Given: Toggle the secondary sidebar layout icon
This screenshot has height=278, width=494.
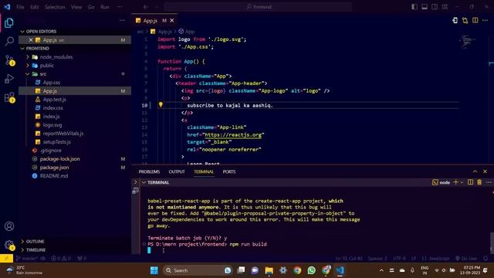Looking at the screenshot, I should click(435, 7).
